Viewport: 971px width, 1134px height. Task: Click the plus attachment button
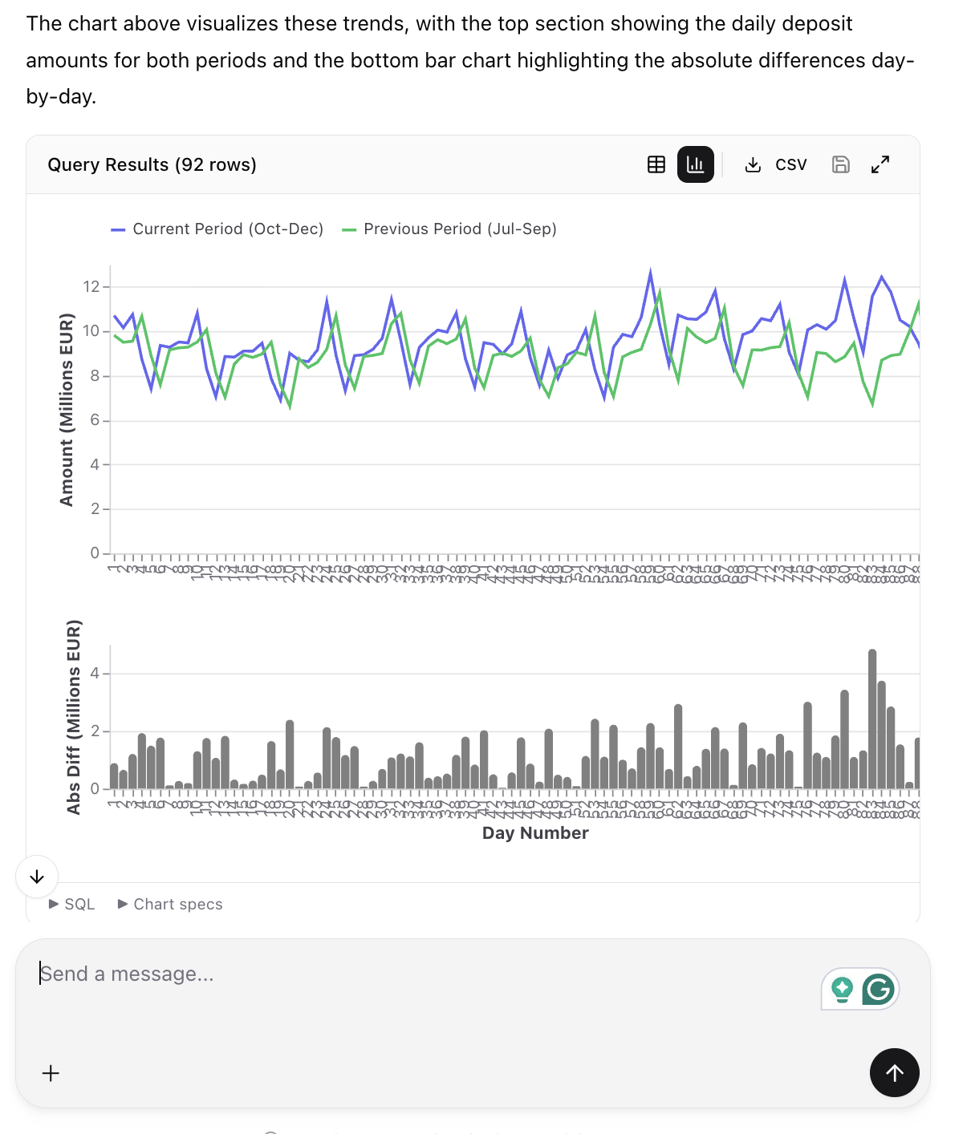coord(51,1073)
